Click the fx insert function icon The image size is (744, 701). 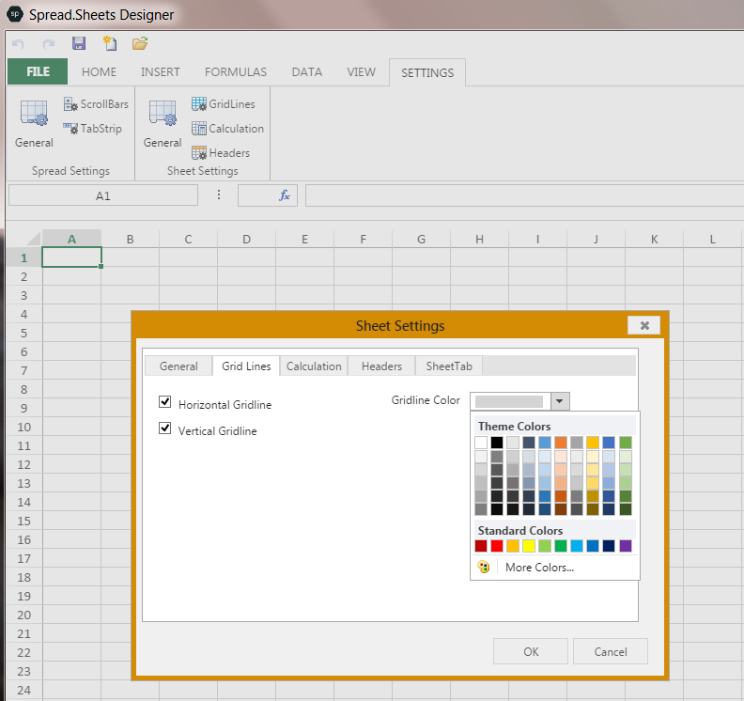(284, 195)
